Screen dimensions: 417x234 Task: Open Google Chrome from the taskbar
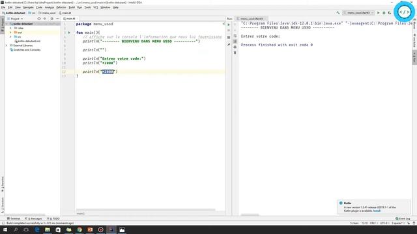pyautogui.click(x=79, y=229)
